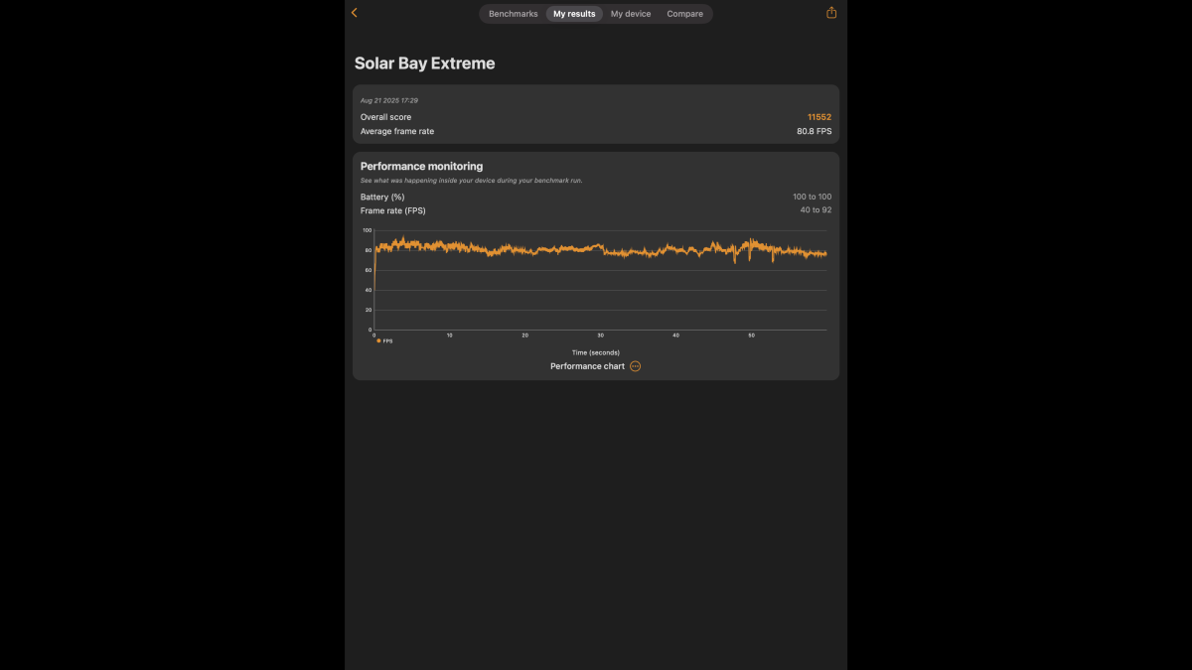Click the battery range value 100 to 100
The image size is (1192, 670).
813,197
